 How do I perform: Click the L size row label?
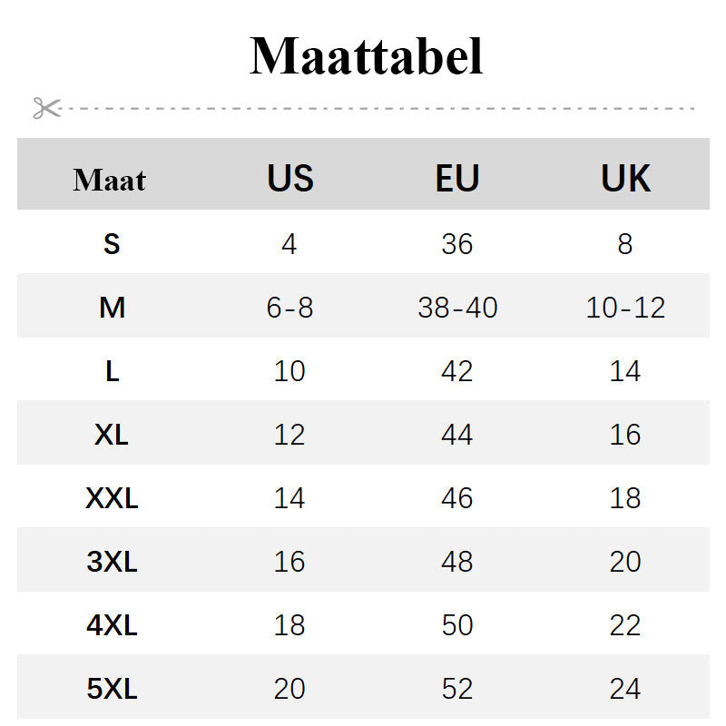[112, 371]
